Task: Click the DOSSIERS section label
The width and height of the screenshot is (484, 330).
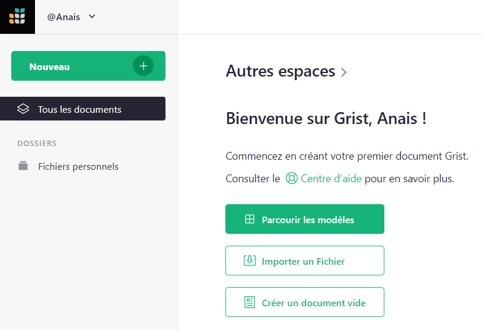Action: (37, 144)
